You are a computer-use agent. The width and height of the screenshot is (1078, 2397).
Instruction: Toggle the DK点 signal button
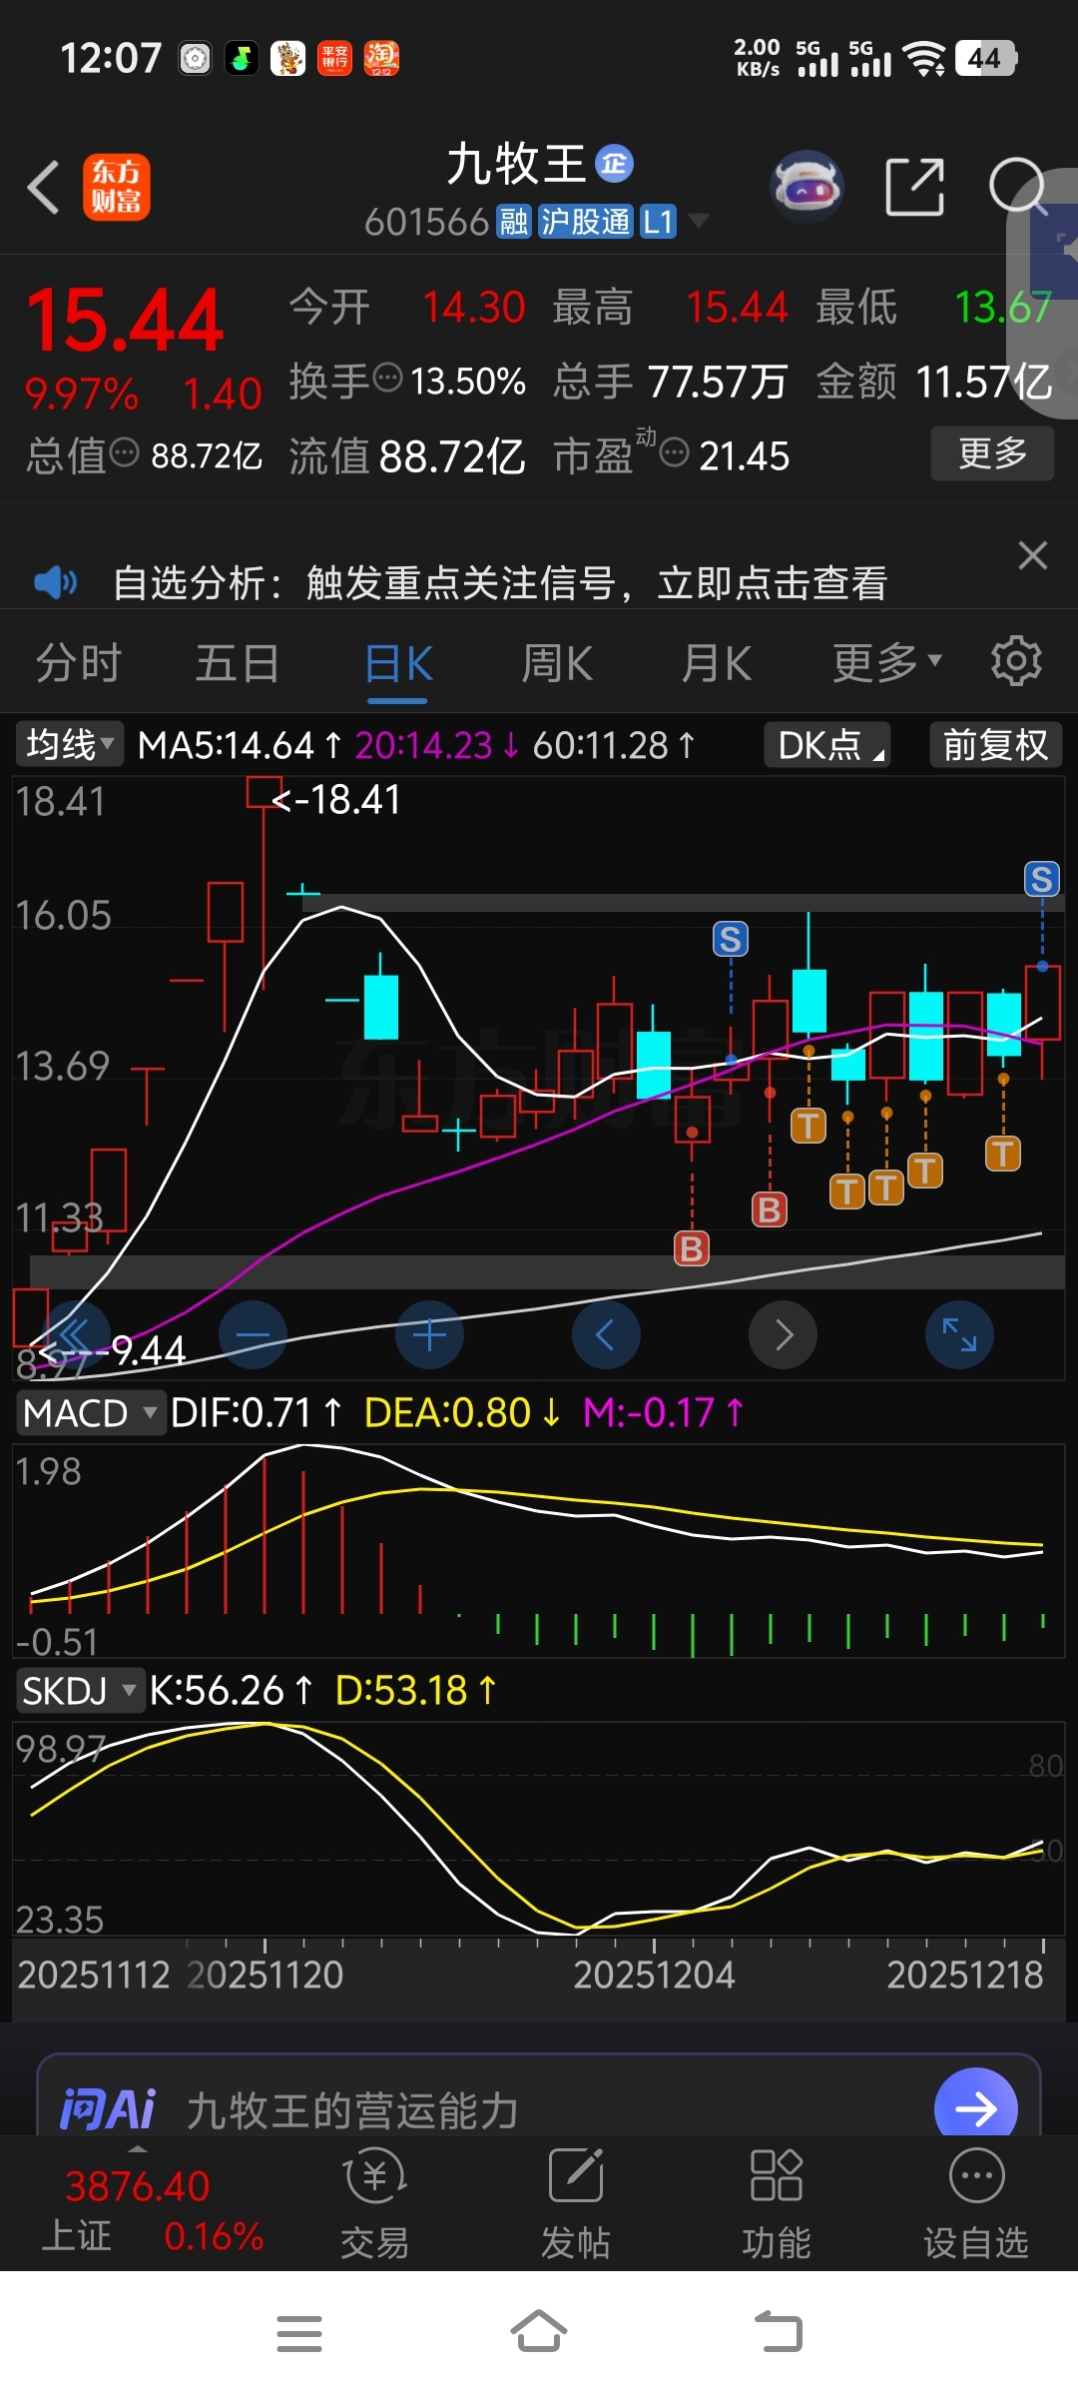(x=827, y=744)
